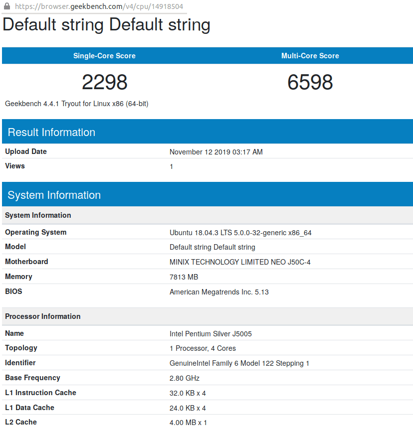The width and height of the screenshot is (413, 435).
Task: Click the base frequency value 2.80 GHz
Action: [x=185, y=378]
